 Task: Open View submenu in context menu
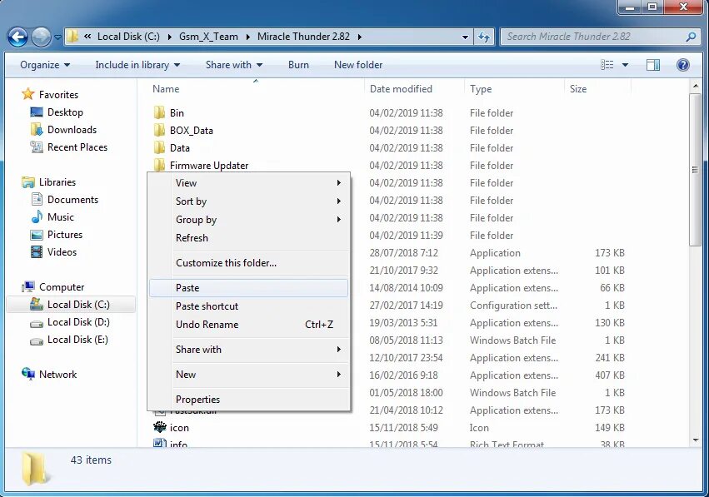point(248,183)
